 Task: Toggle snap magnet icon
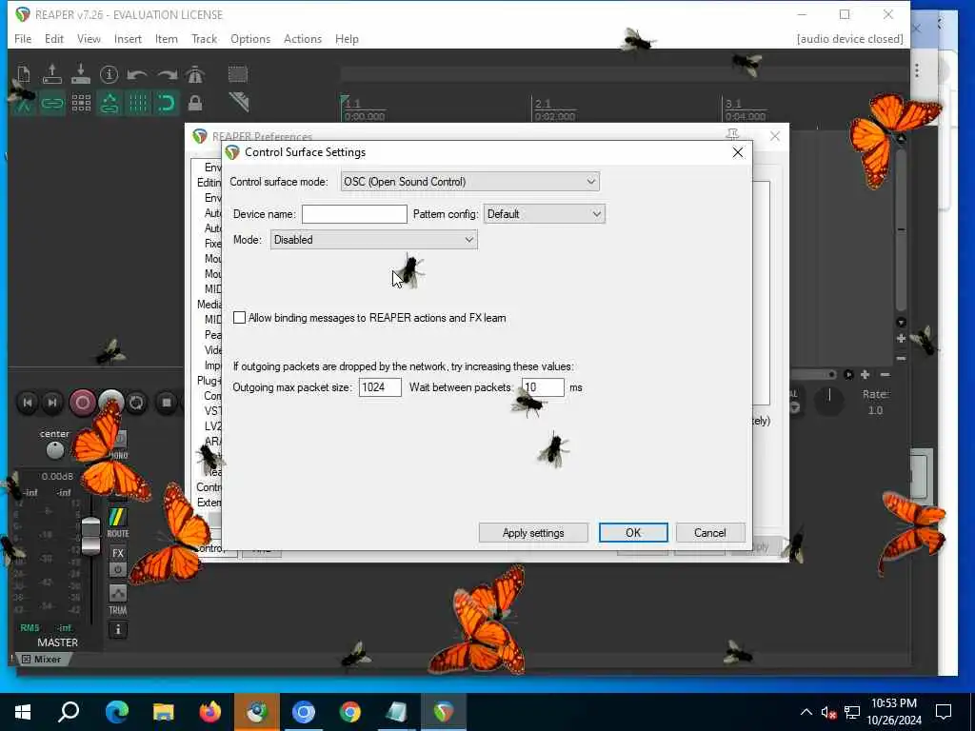pyautogui.click(x=167, y=103)
